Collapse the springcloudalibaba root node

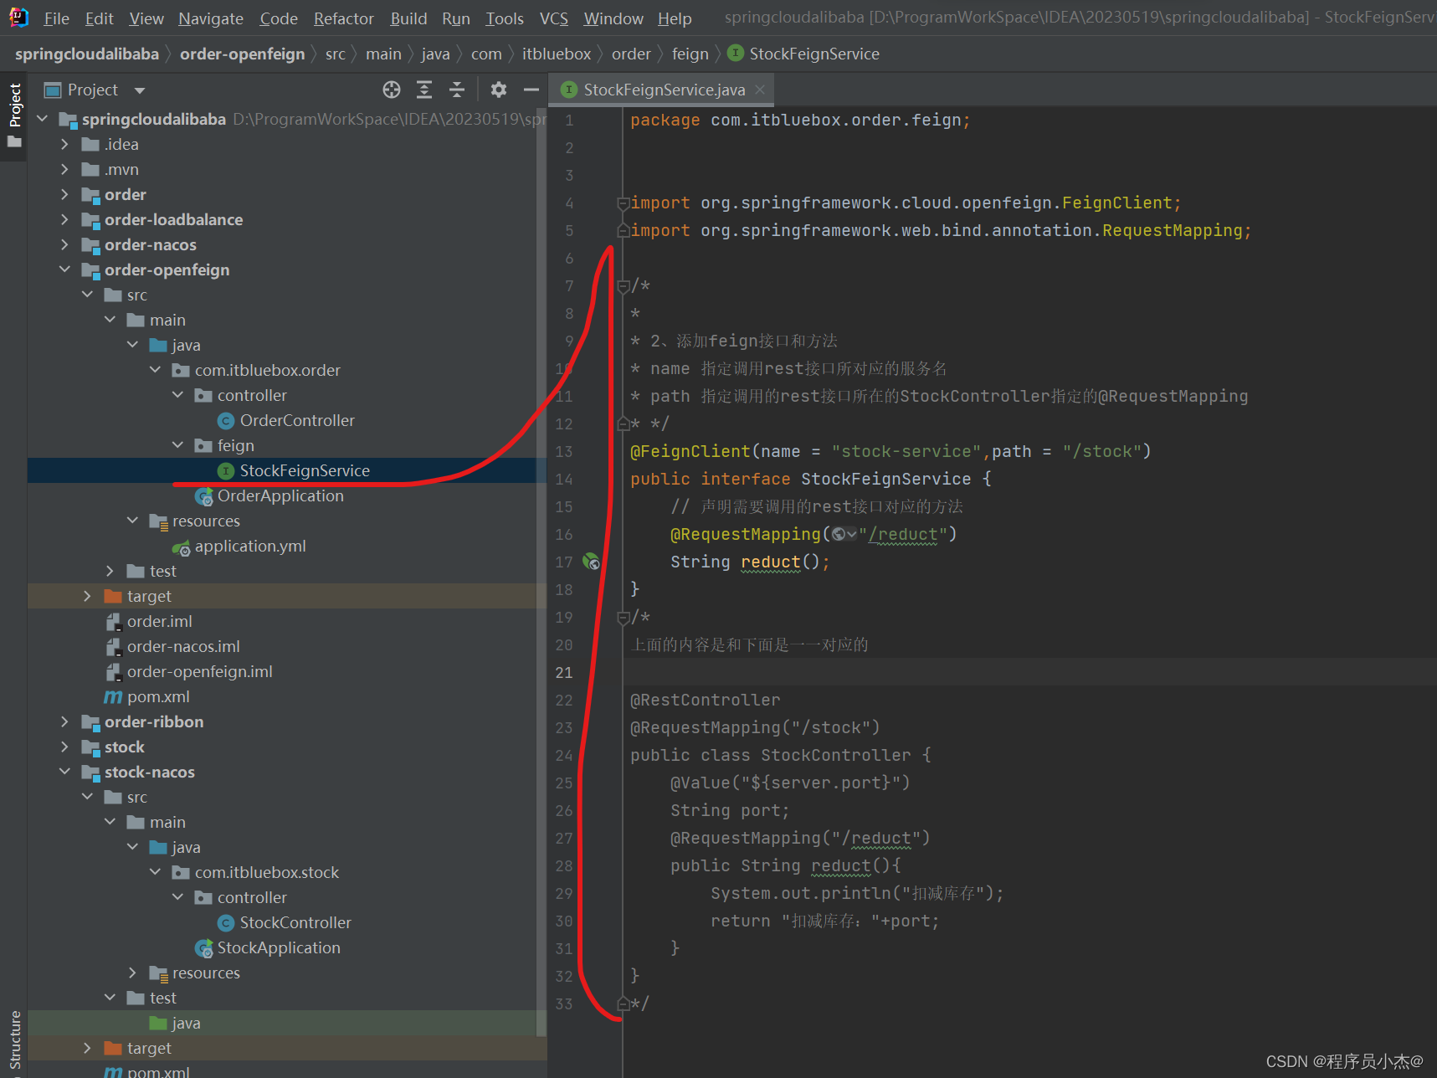[x=43, y=119]
